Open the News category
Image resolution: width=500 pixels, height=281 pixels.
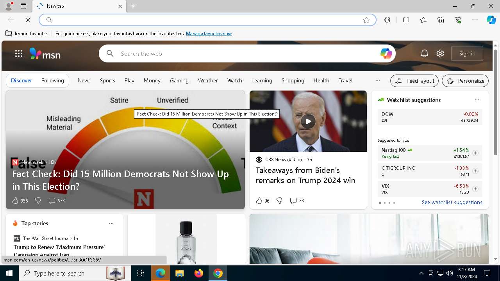click(84, 80)
